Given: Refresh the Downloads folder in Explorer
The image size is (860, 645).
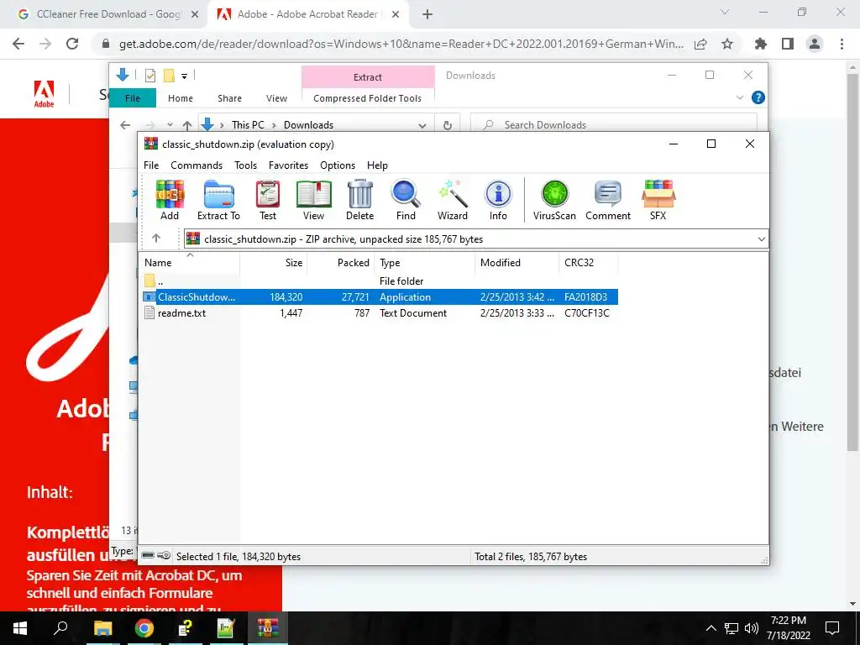Looking at the screenshot, I should click(x=448, y=125).
